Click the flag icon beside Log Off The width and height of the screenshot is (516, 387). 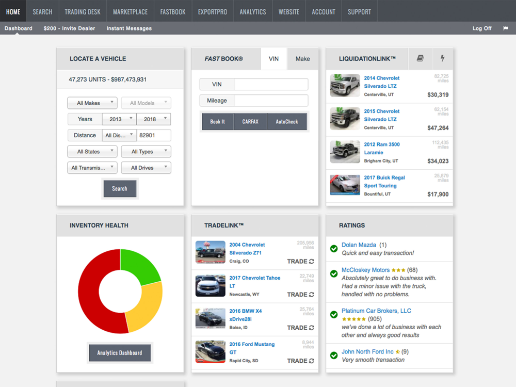506,28
